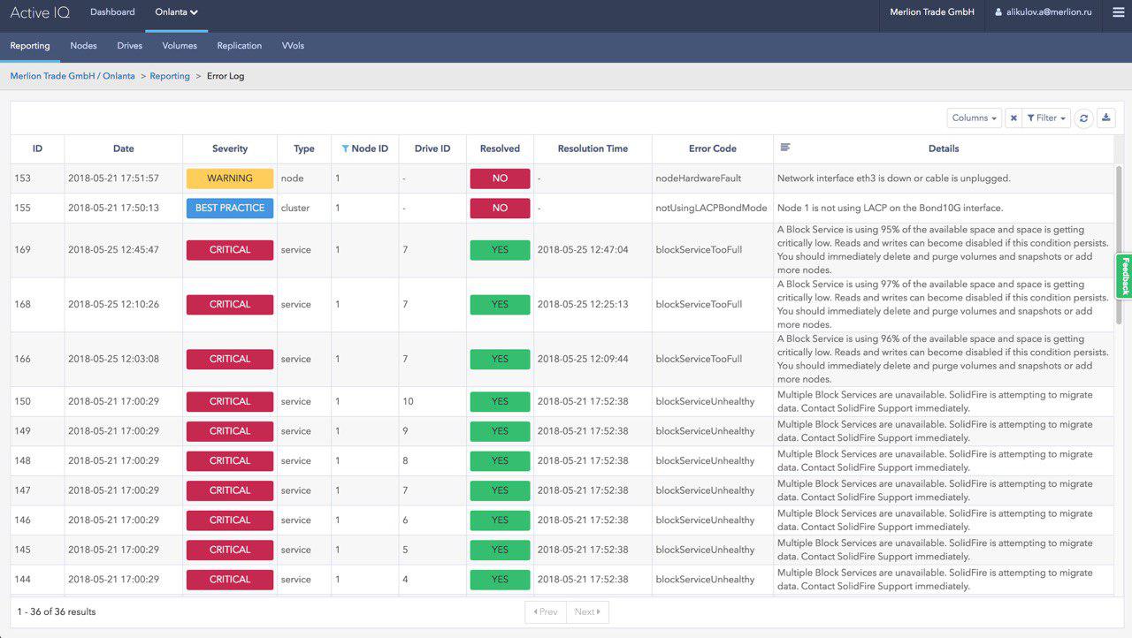Select the ID 144 cell
This screenshot has width=1132, height=638.
37,580
